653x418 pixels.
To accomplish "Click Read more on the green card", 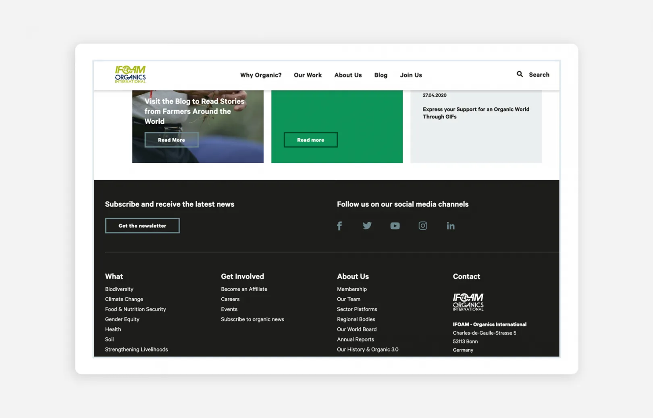I will pyautogui.click(x=310, y=140).
